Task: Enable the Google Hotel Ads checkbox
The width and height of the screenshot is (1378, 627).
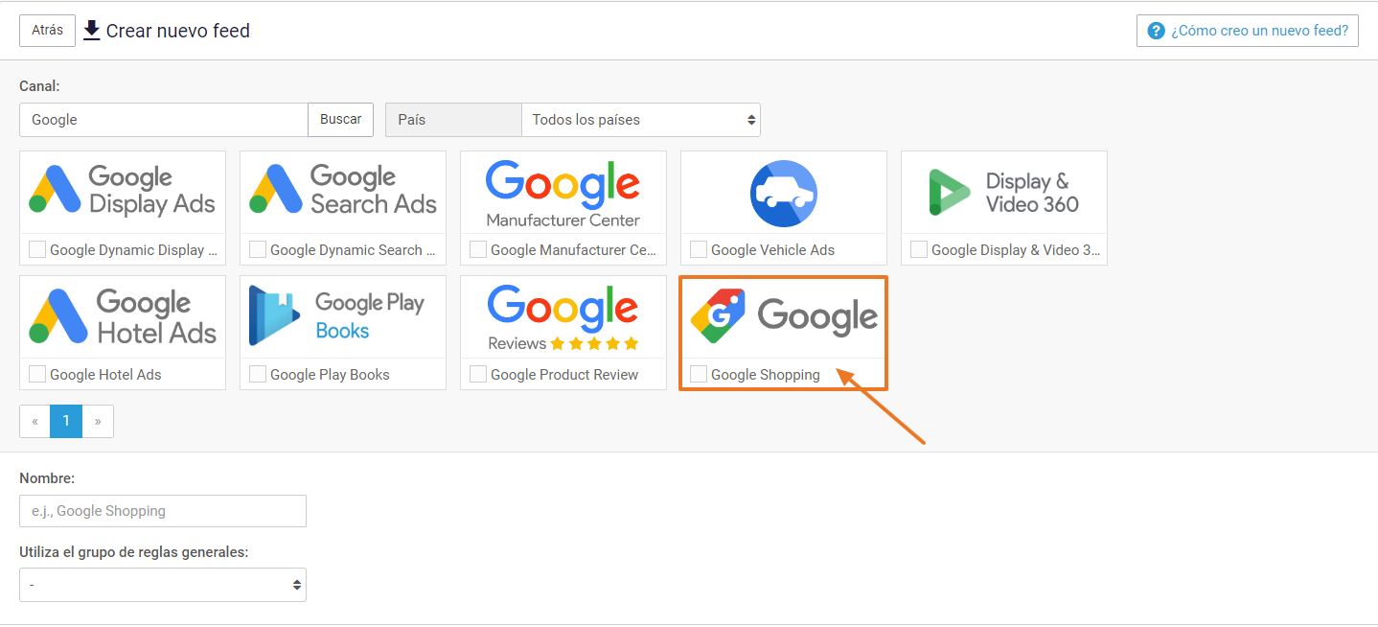Action: click(x=37, y=374)
